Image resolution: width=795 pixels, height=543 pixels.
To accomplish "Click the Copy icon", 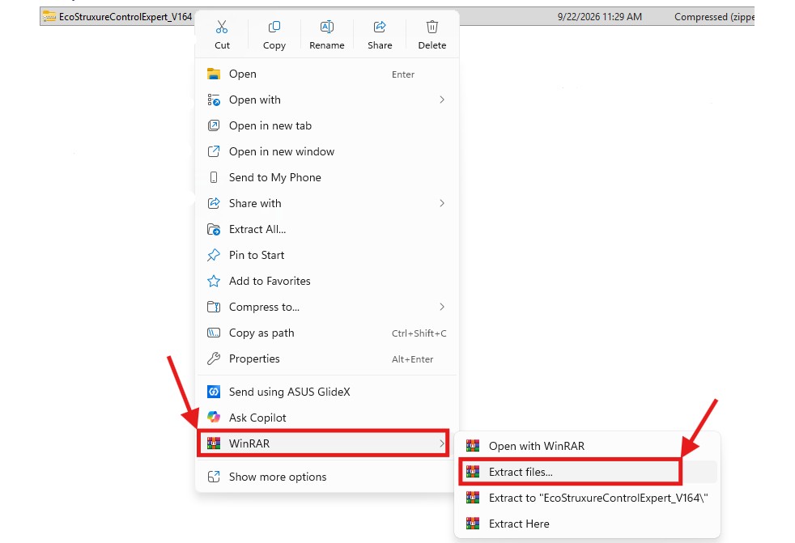I will [x=274, y=27].
